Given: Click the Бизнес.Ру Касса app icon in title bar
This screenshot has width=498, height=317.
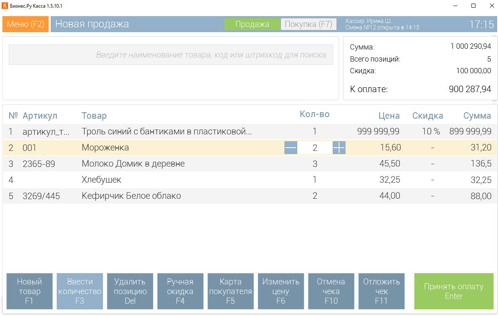Looking at the screenshot, I should [x=5, y=6].
